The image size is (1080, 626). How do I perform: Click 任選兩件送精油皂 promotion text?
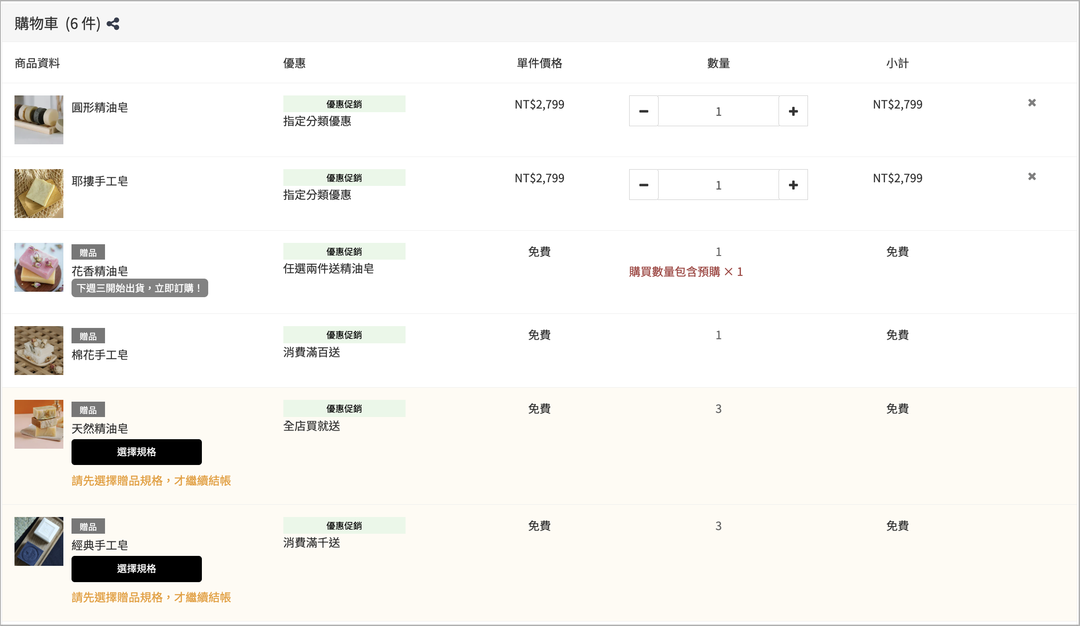coord(329,269)
